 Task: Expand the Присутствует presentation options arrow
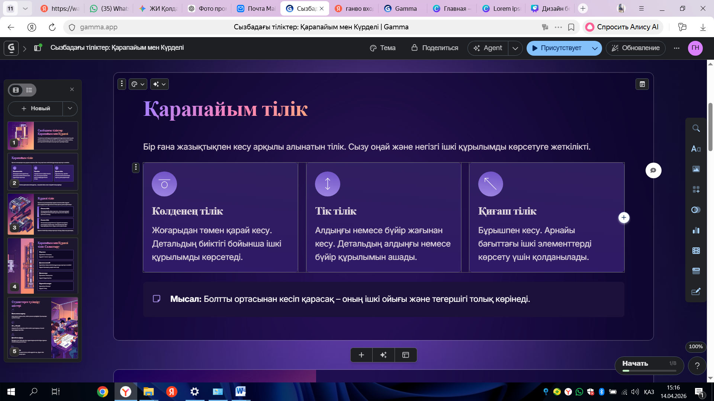595,48
